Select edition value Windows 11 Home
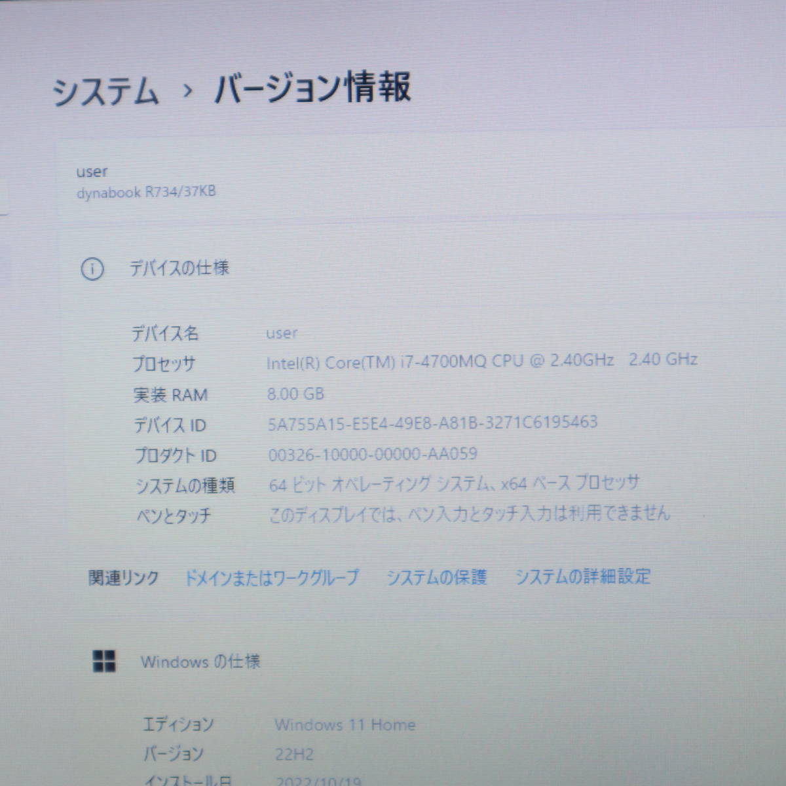Screen dimensions: 786x786 click(x=345, y=724)
